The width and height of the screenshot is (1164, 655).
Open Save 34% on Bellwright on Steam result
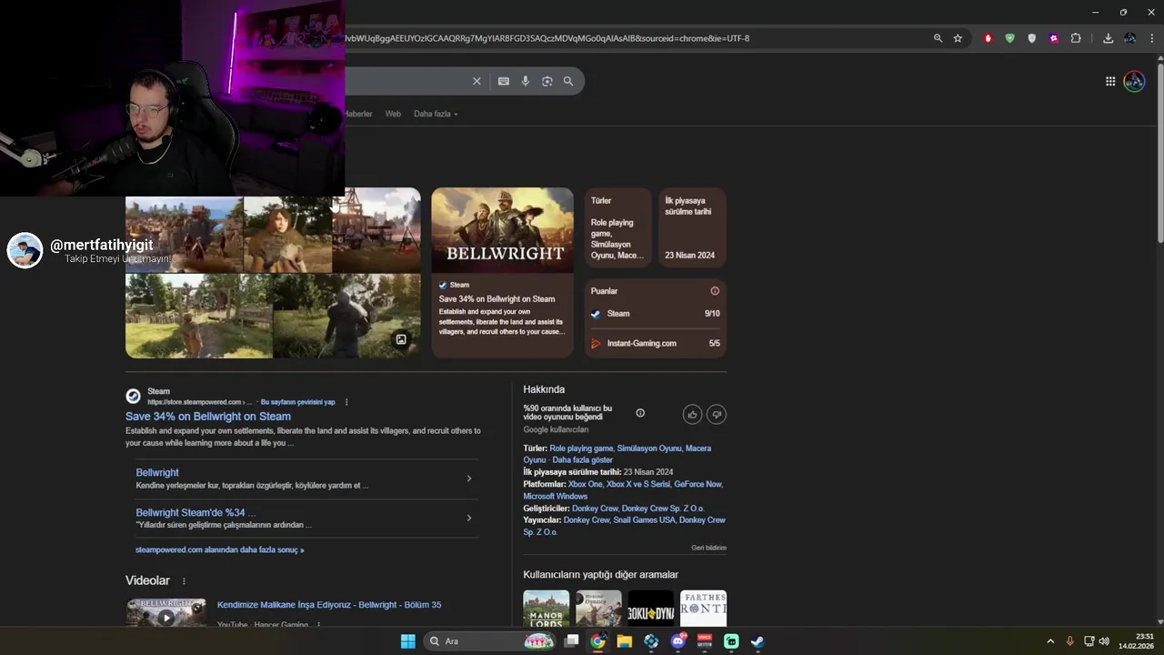208,417
